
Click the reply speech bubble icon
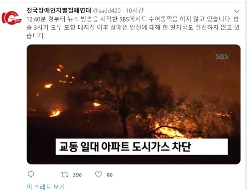click(31, 174)
